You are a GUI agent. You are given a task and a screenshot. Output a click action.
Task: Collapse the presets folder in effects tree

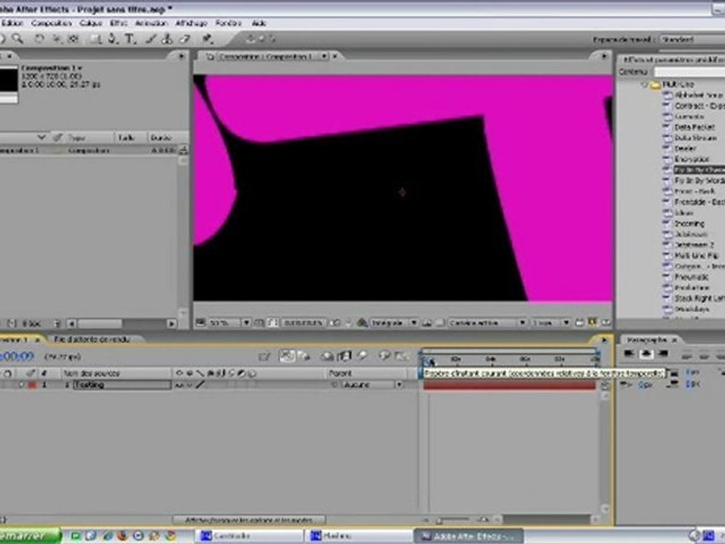pyautogui.click(x=644, y=85)
